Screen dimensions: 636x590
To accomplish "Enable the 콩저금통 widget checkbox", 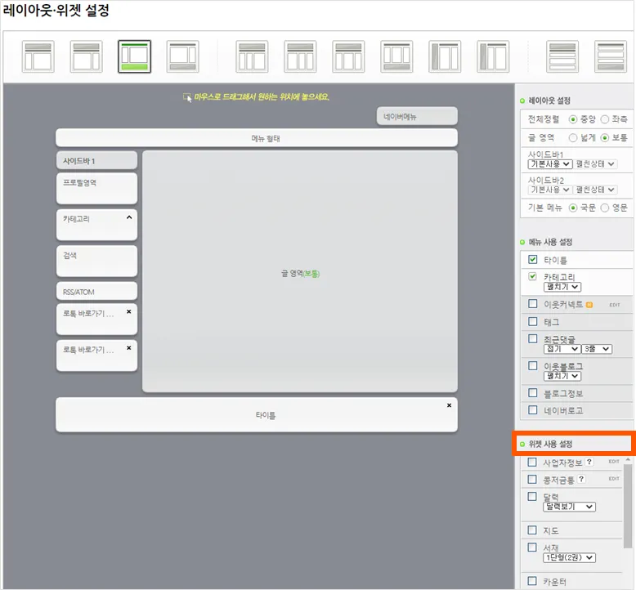I will pyautogui.click(x=532, y=480).
